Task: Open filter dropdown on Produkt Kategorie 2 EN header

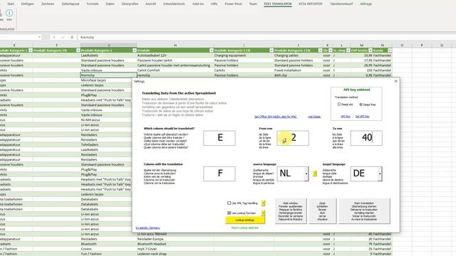Action: [x=320, y=50]
